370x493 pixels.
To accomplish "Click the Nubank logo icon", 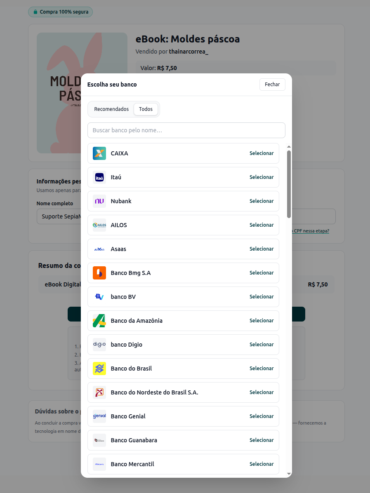I will [x=99, y=201].
